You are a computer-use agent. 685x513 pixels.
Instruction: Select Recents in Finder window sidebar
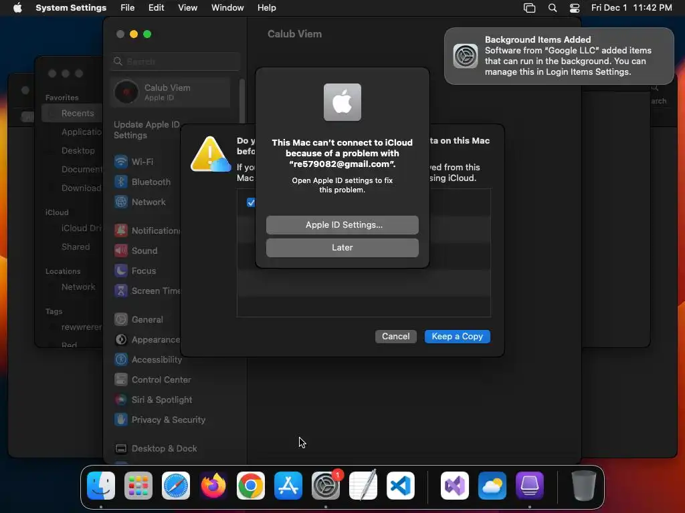[x=72, y=113]
